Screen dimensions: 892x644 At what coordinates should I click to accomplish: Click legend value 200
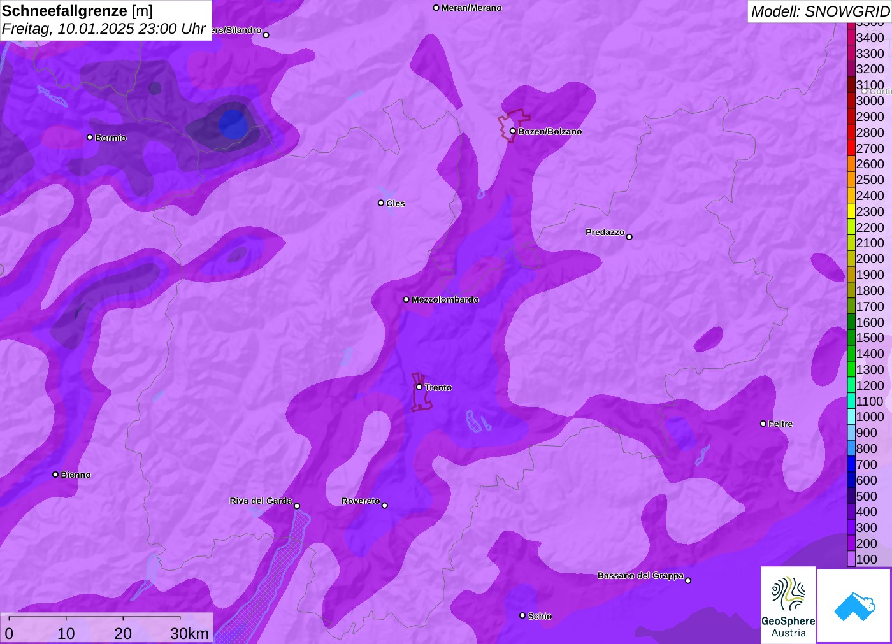point(867,543)
